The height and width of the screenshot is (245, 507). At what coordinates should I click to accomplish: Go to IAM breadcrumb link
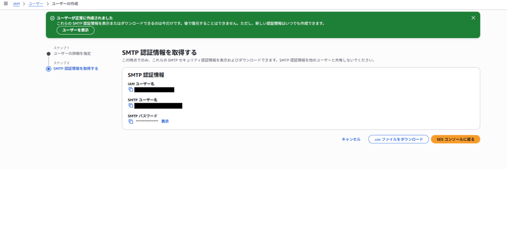16,3
